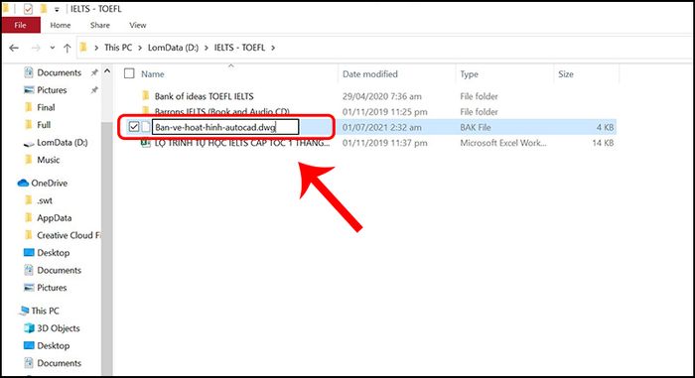Image resolution: width=695 pixels, height=378 pixels.
Task: Open the AppData folder in sidebar
Action: (54, 218)
